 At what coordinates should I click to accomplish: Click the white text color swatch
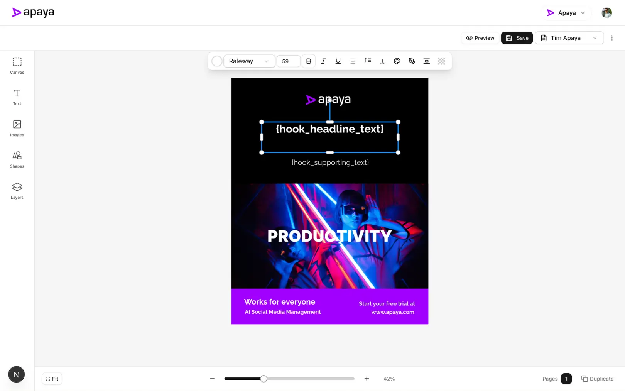(x=217, y=61)
